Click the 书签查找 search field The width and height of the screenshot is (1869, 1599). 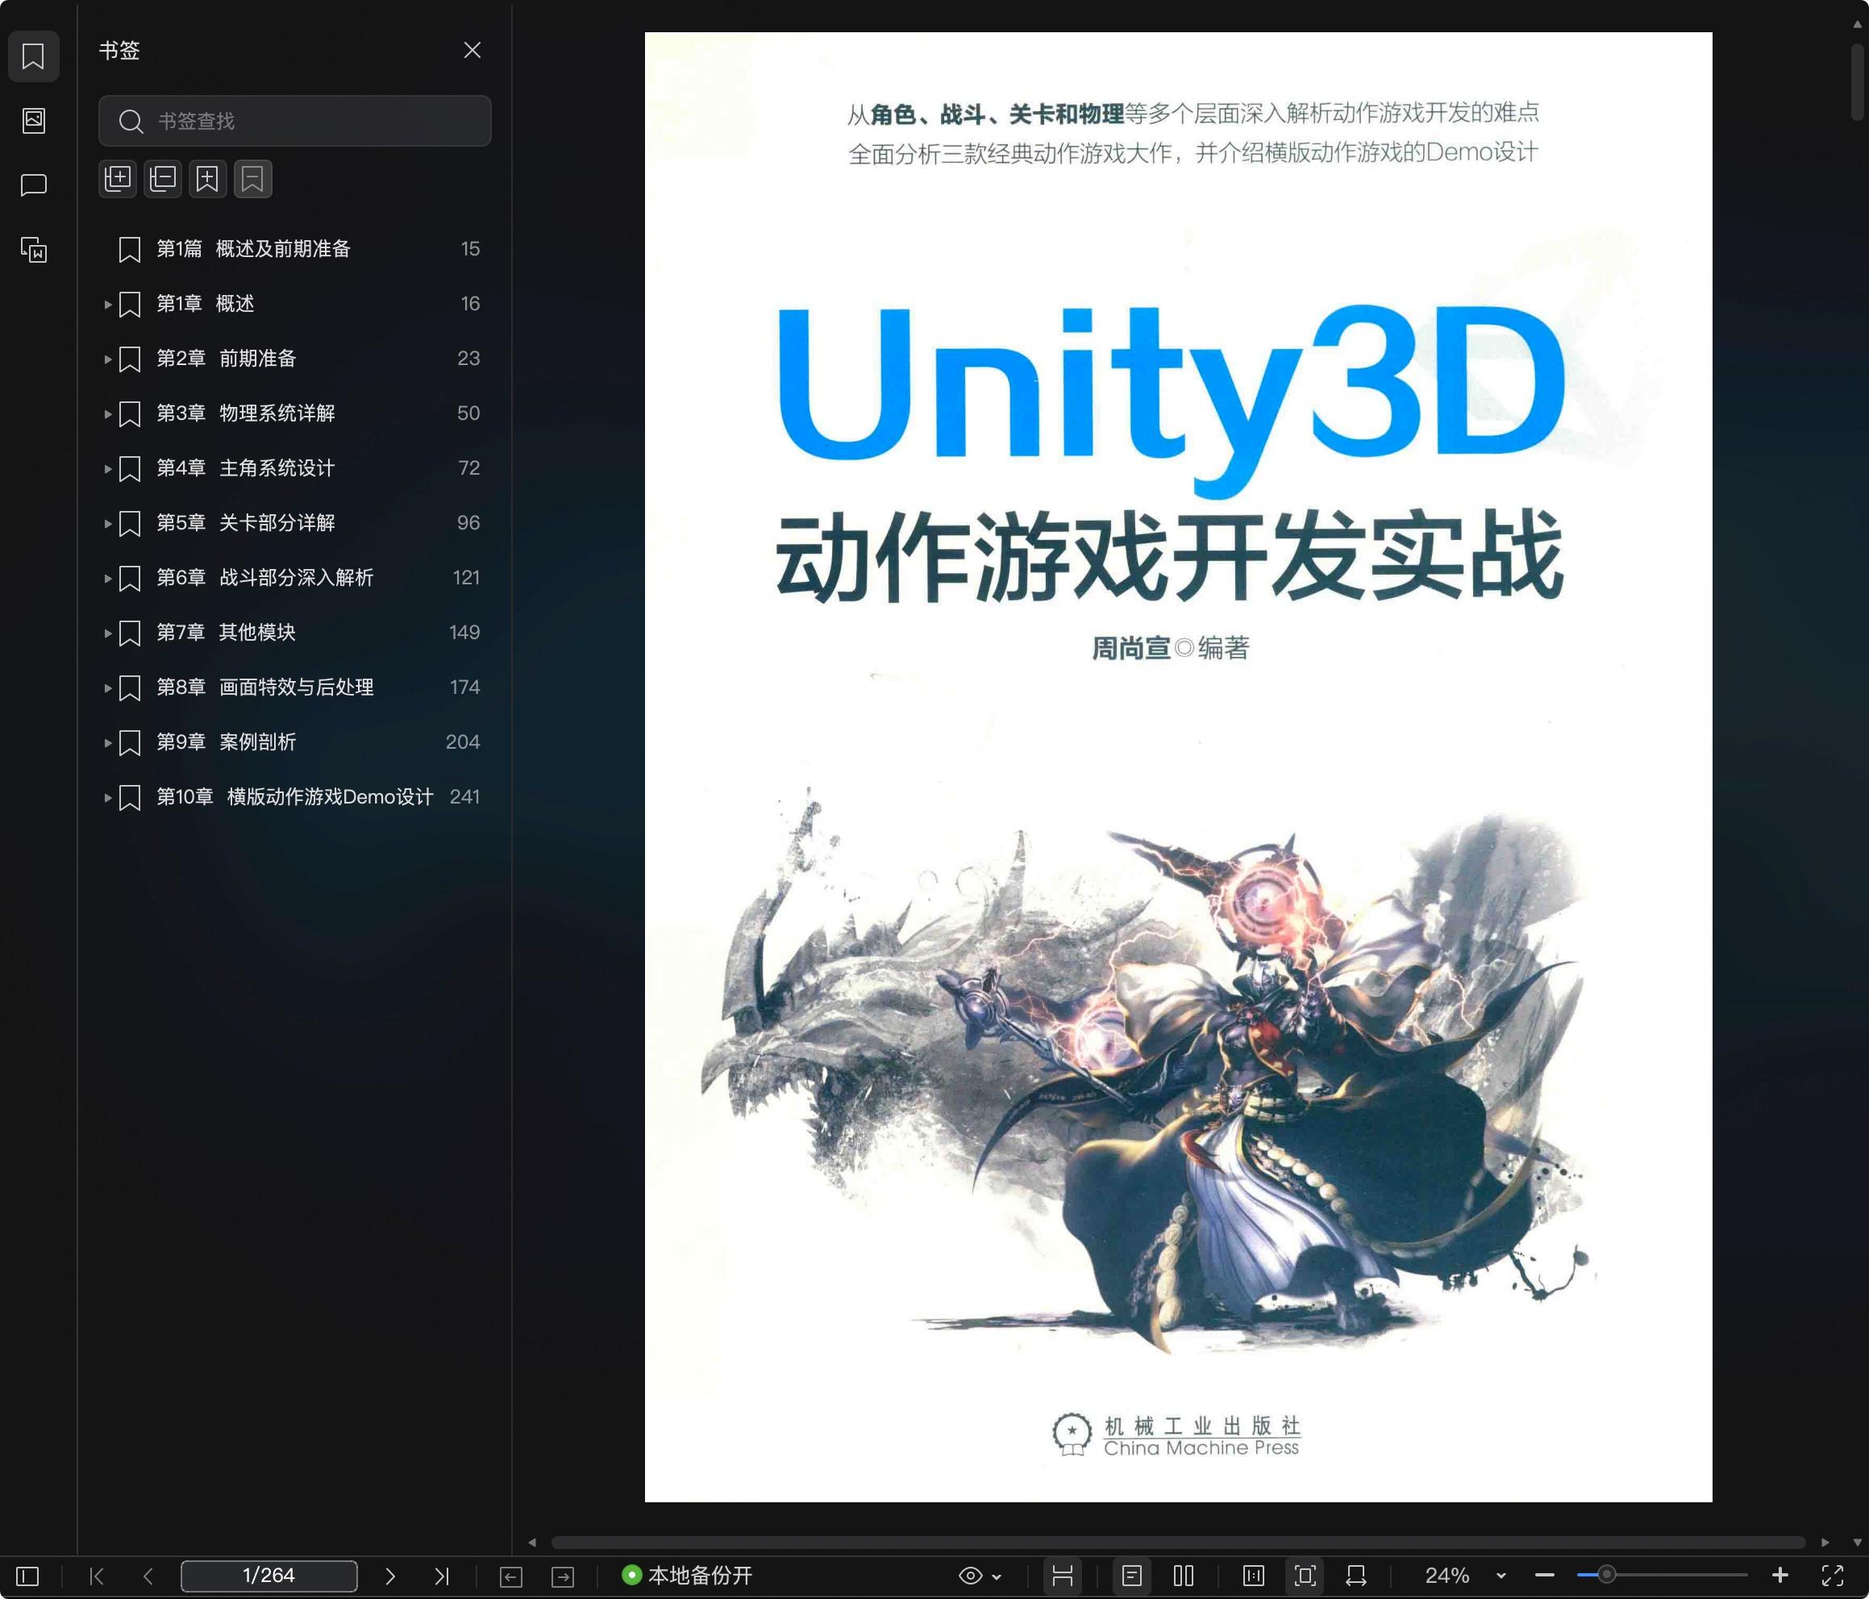tap(295, 121)
